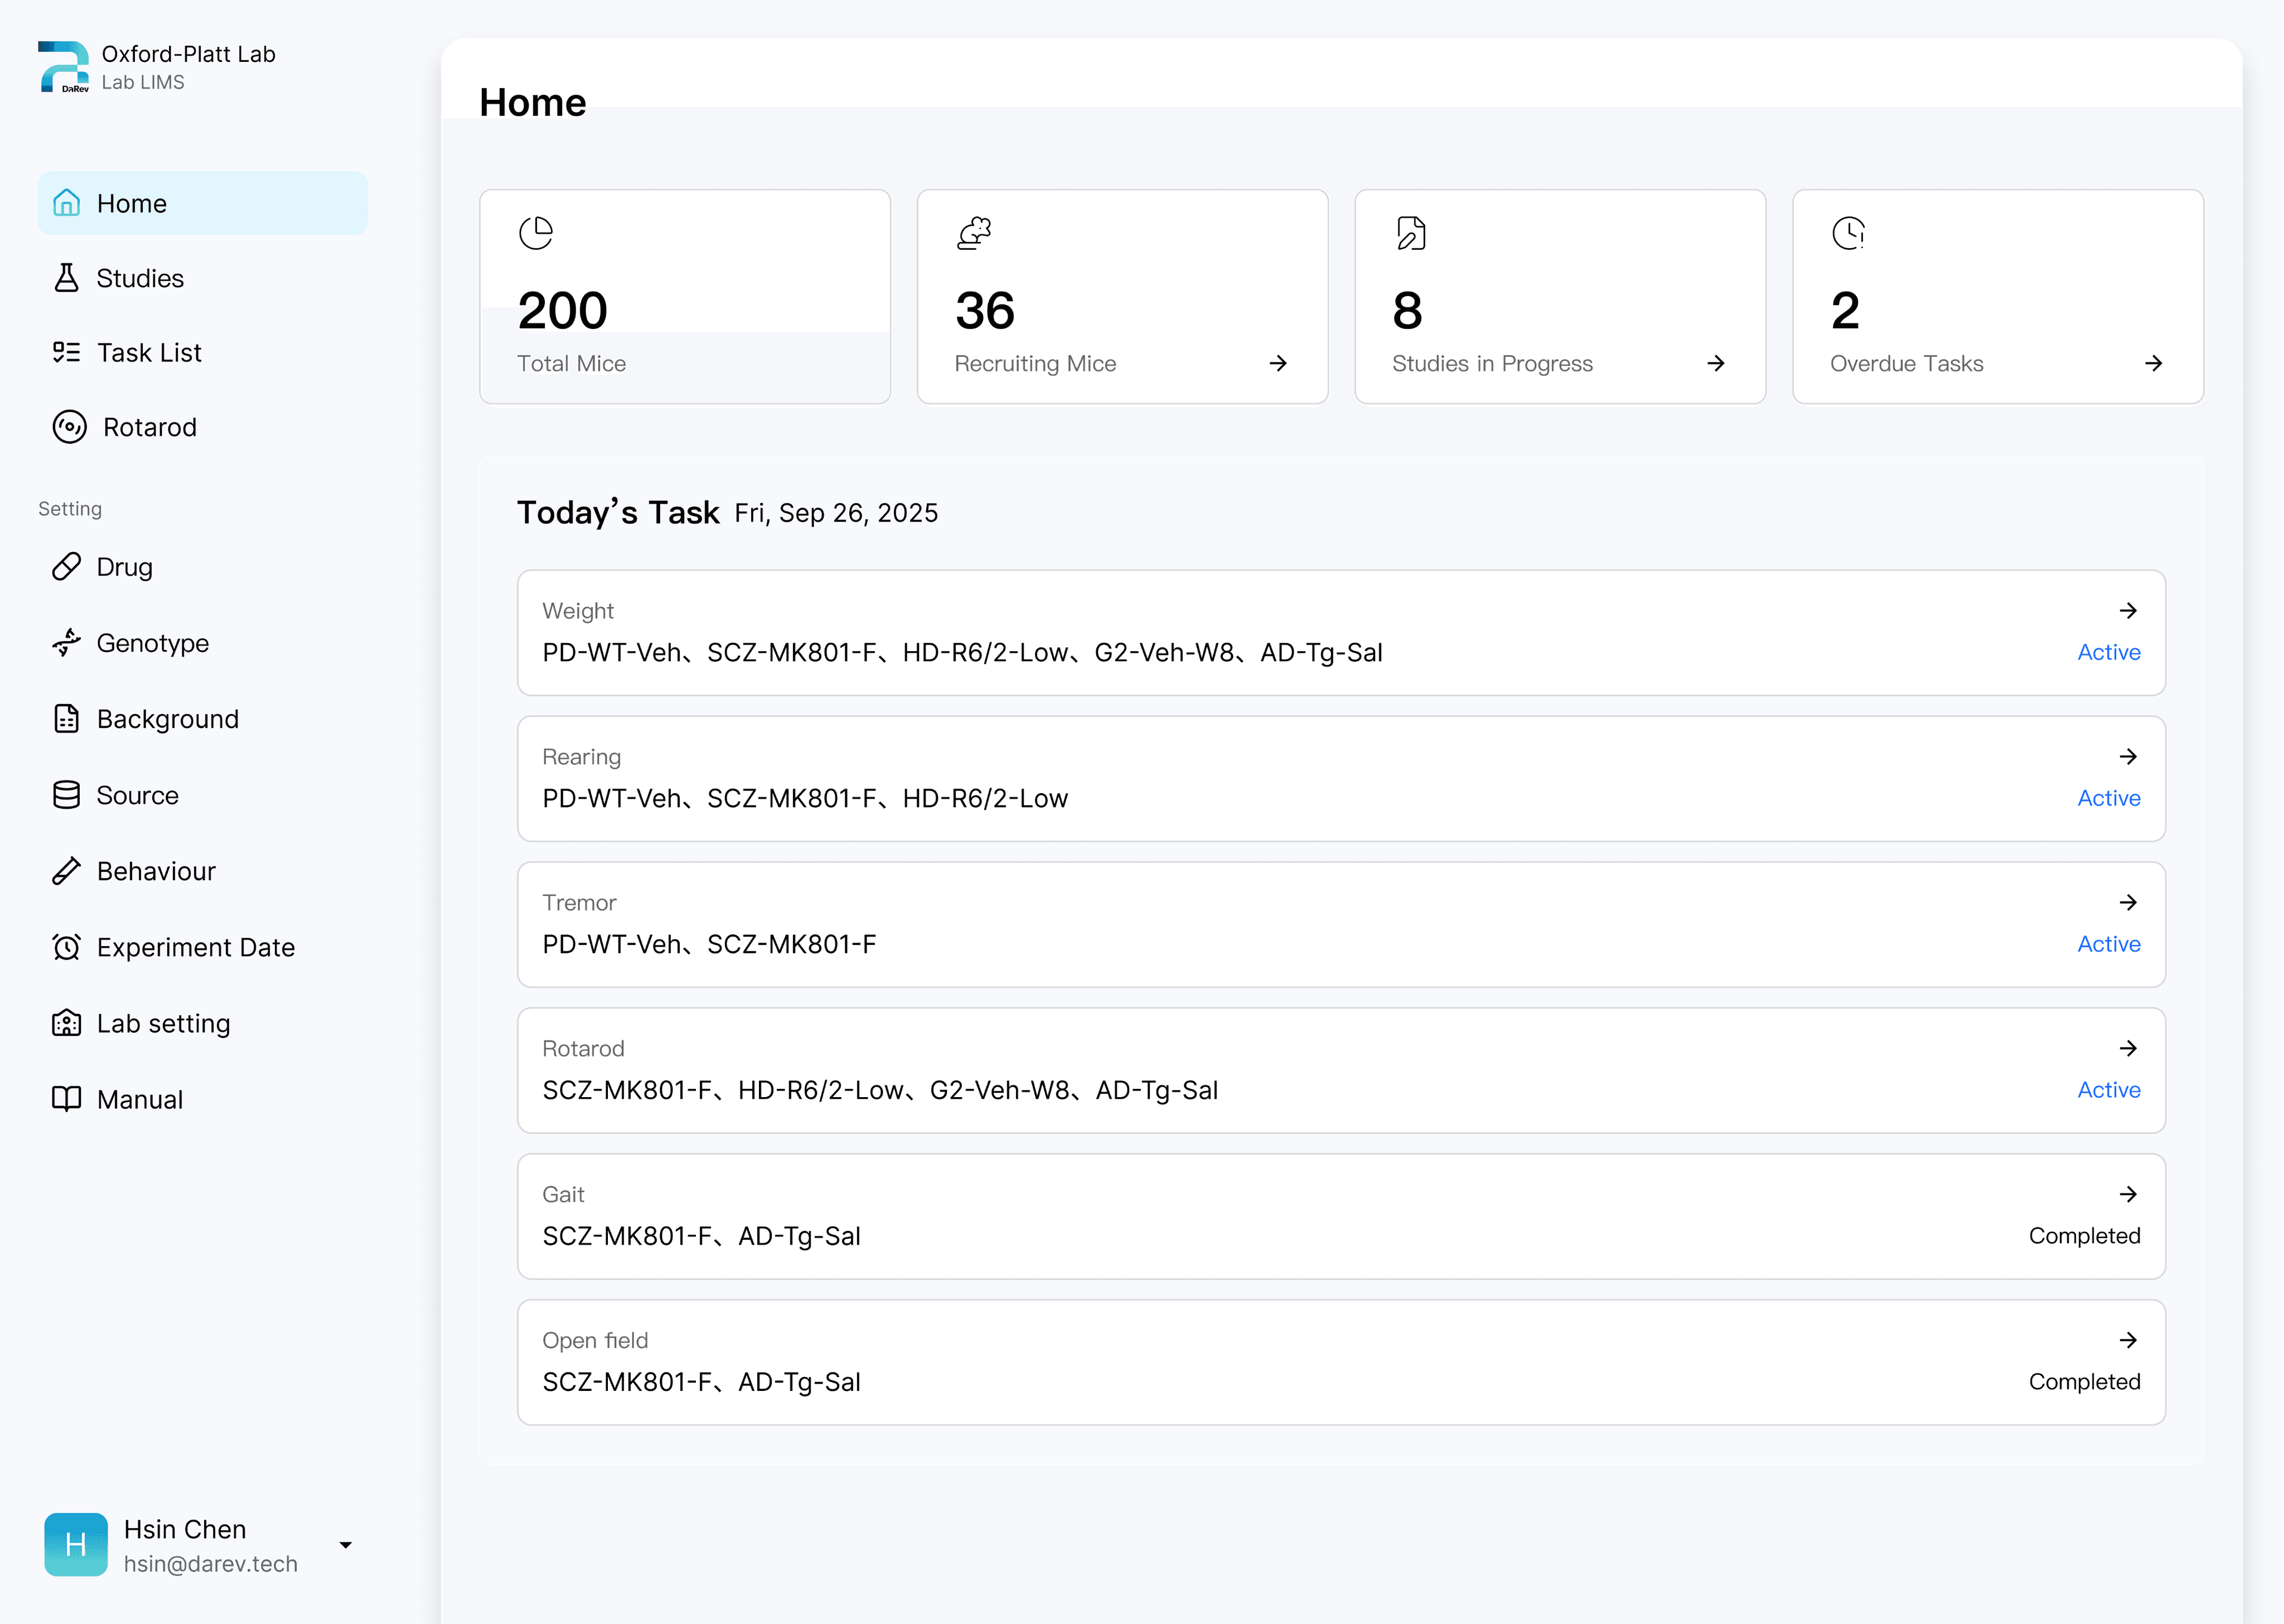Screen dimensions: 2284x1624
Task: Click the Rotarod circular icon
Action: coord(69,427)
